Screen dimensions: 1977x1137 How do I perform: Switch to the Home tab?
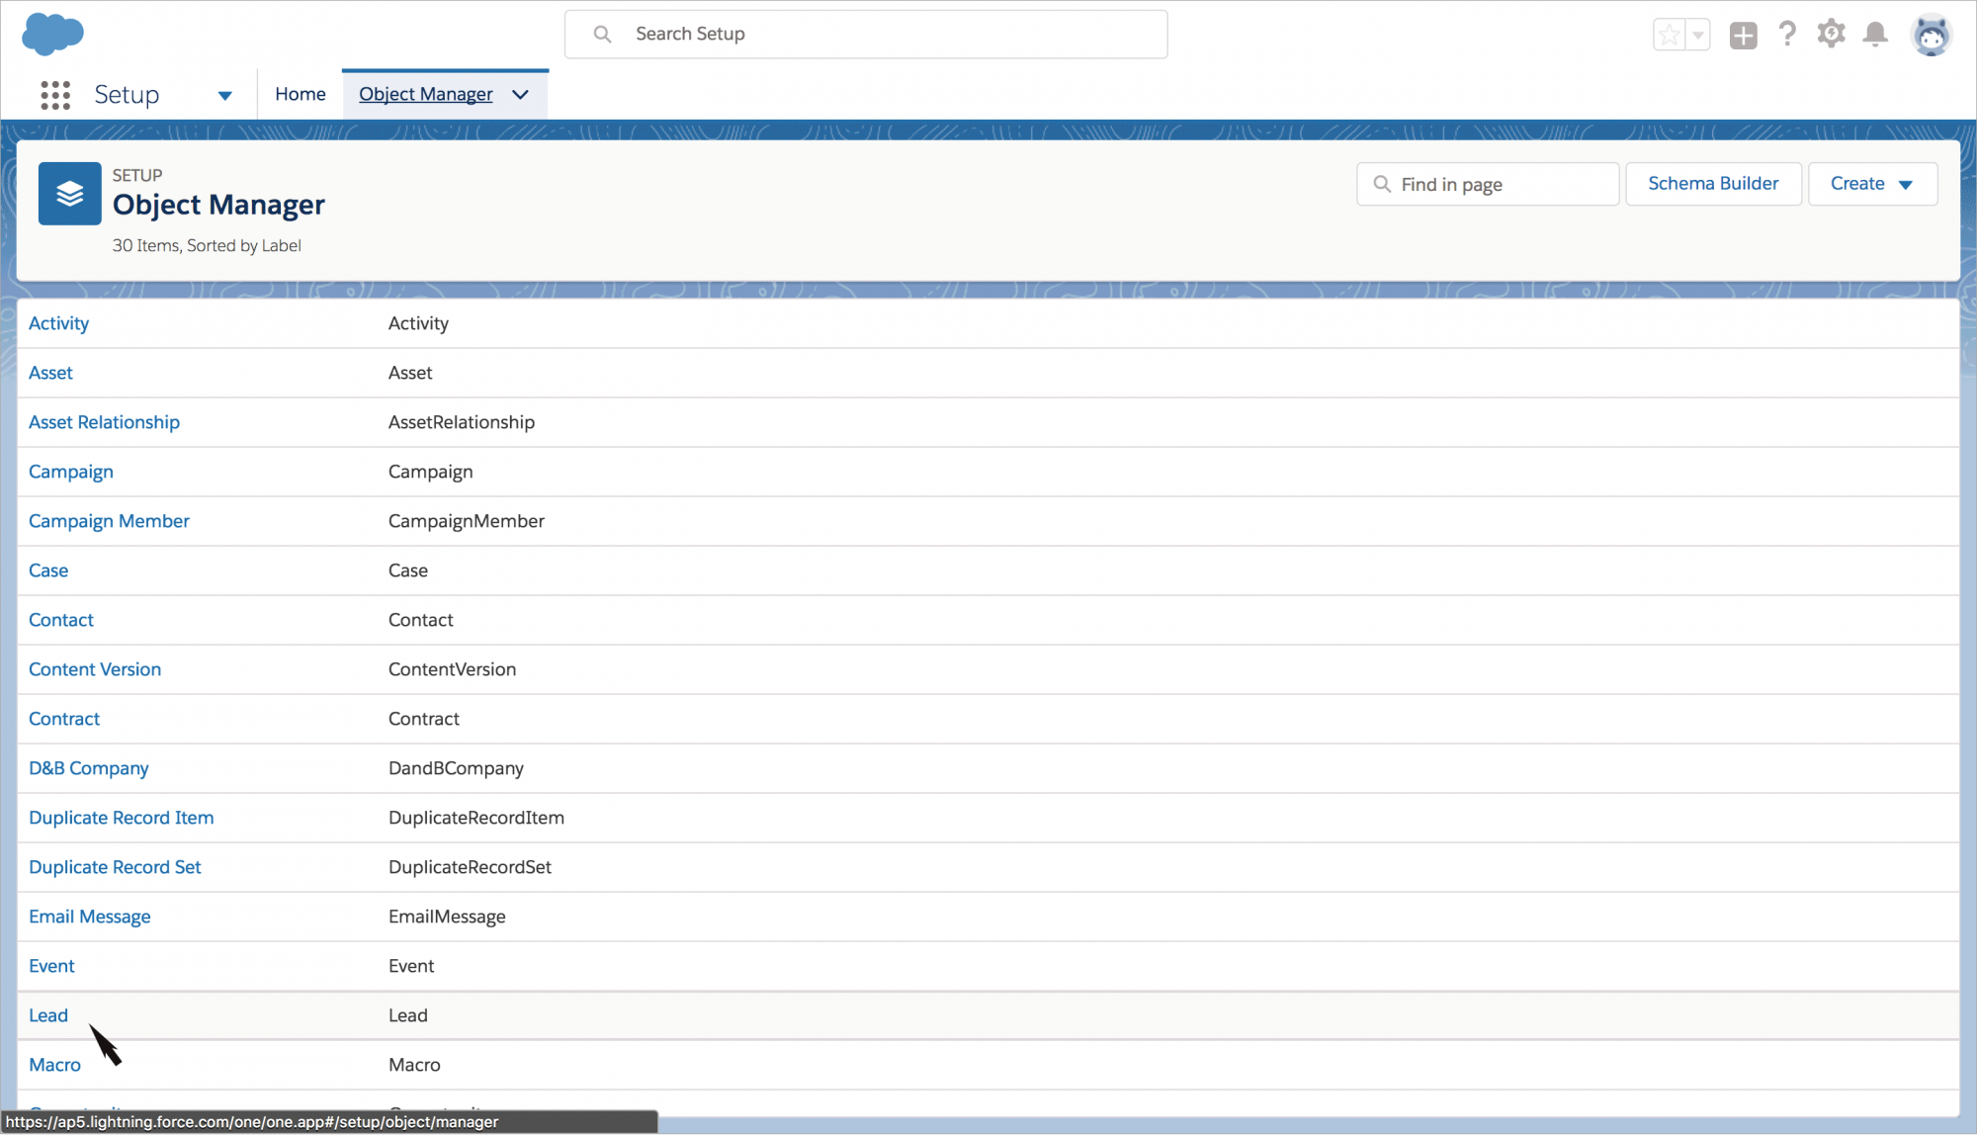[300, 94]
